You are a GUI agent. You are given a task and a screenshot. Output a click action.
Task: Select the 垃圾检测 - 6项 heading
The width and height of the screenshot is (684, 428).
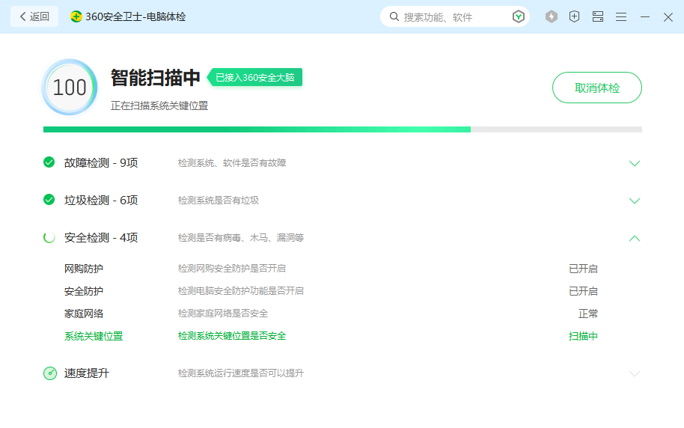tap(101, 201)
